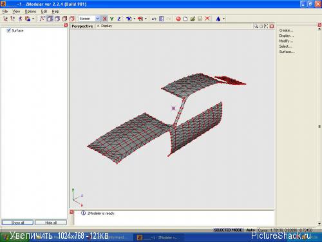Click the red X delete icon in toolbar
This screenshot has width=322, height=242.
(x=207, y=19)
